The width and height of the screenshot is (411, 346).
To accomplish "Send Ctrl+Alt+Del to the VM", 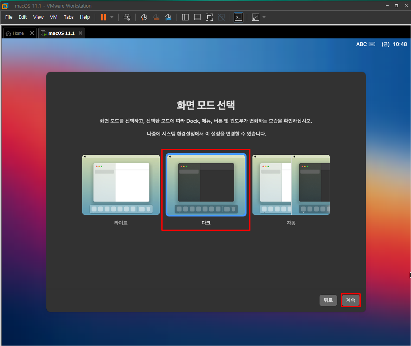I will point(127,17).
